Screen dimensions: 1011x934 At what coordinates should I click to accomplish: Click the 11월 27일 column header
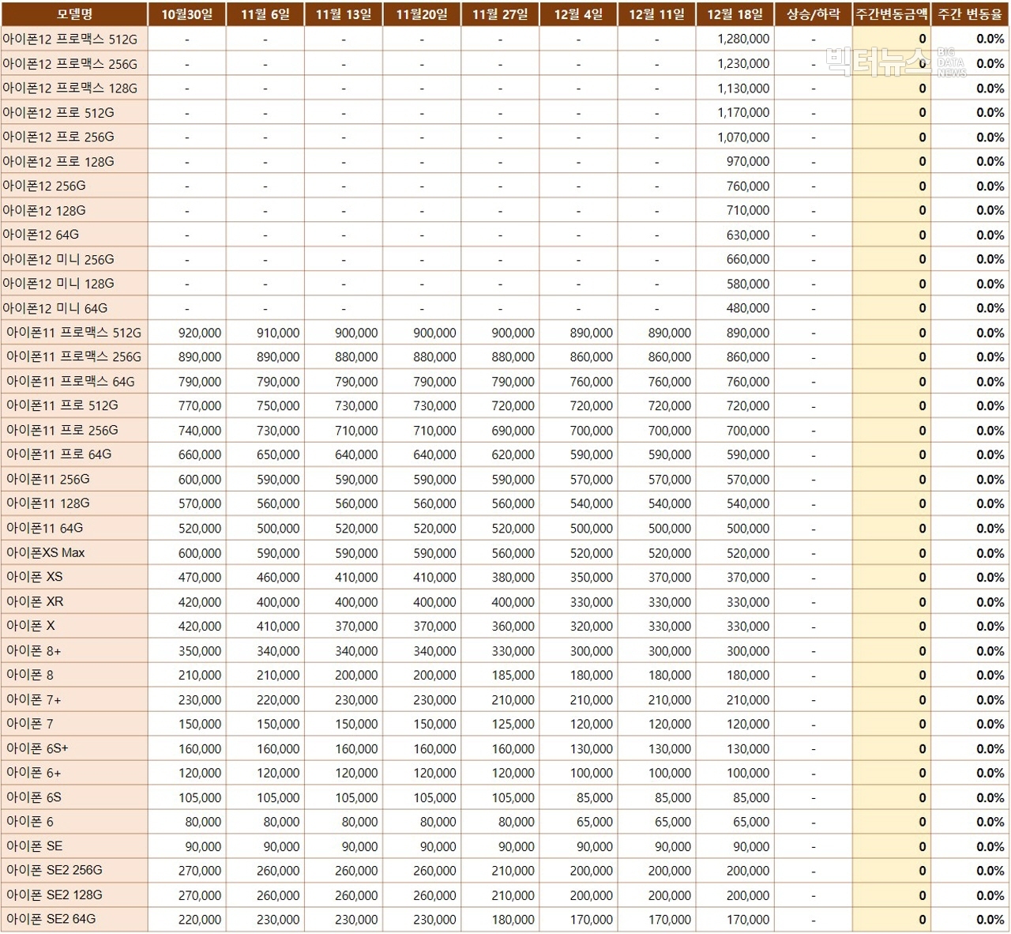click(x=500, y=14)
